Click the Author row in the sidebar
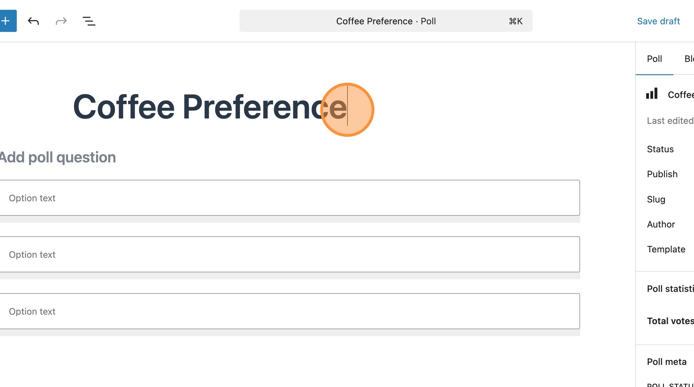This screenshot has width=694, height=387. tap(661, 224)
